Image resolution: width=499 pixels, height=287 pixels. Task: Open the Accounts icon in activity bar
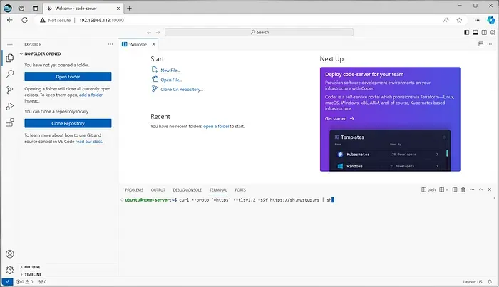click(x=10, y=254)
